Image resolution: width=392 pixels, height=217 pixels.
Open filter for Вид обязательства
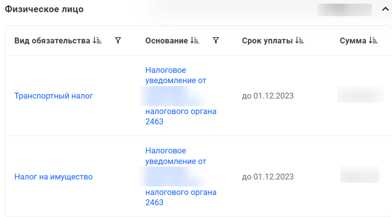click(118, 41)
